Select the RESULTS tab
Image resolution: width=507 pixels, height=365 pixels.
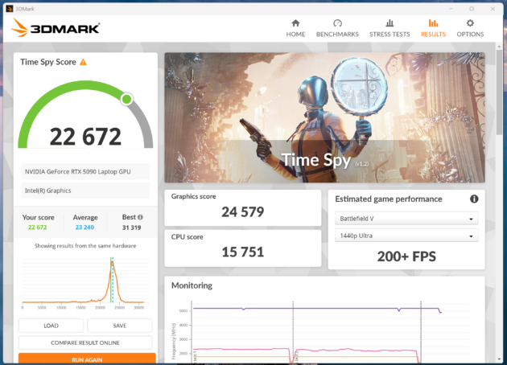pyautogui.click(x=433, y=28)
